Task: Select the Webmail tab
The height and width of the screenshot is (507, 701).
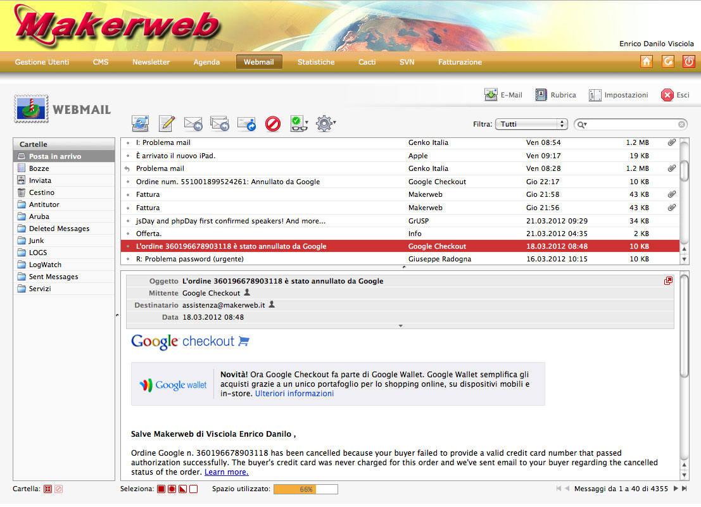Action: pos(259,62)
